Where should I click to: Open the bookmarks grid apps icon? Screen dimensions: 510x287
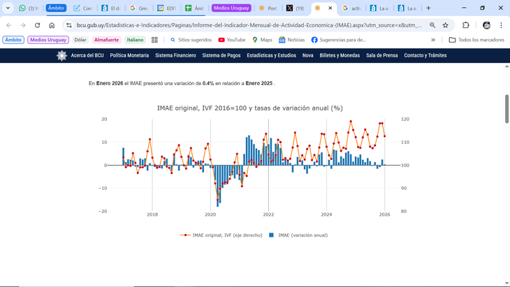[x=154, y=40]
